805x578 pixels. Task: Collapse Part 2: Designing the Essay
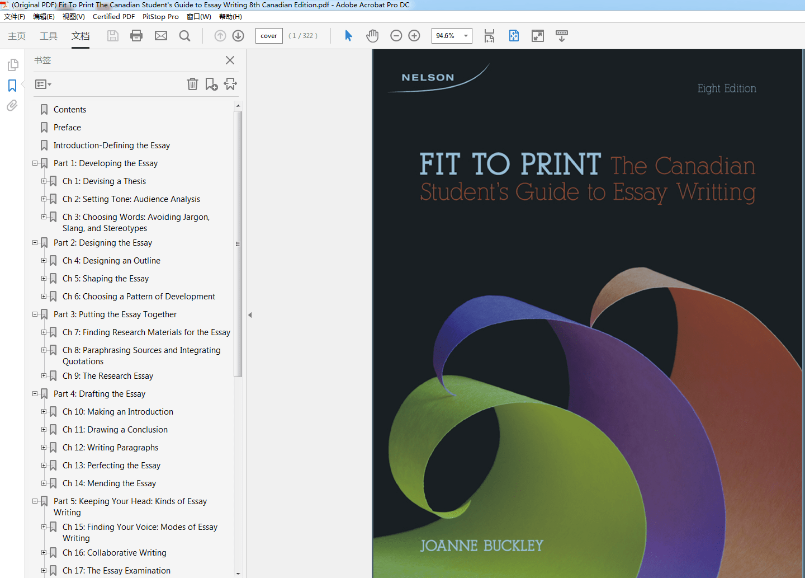[35, 243]
